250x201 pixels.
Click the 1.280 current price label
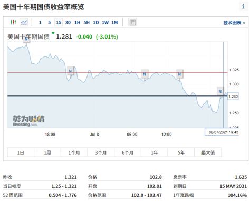click(233, 97)
